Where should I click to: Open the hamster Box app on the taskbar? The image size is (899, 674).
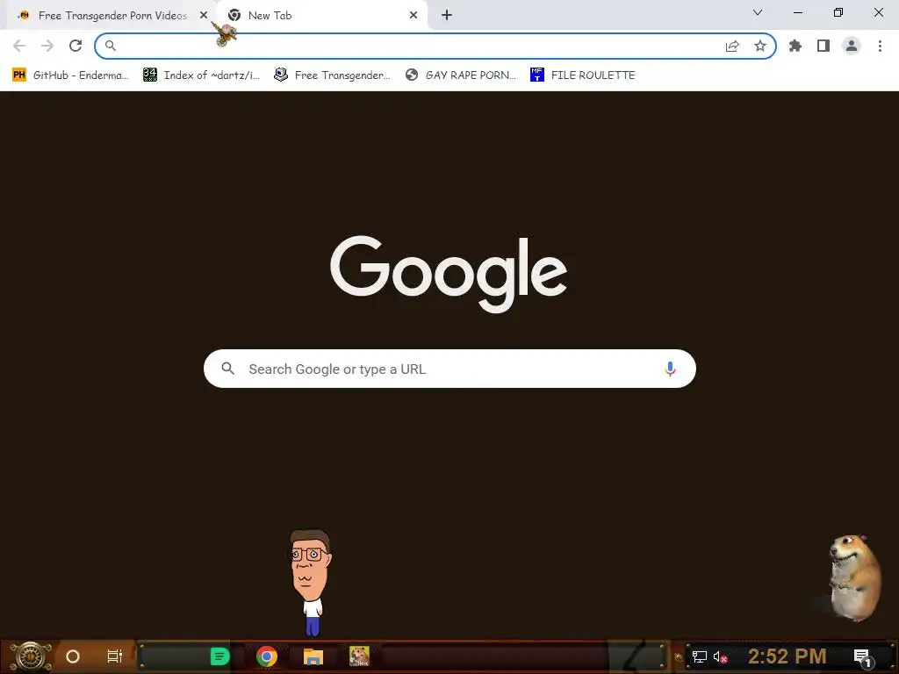359,656
